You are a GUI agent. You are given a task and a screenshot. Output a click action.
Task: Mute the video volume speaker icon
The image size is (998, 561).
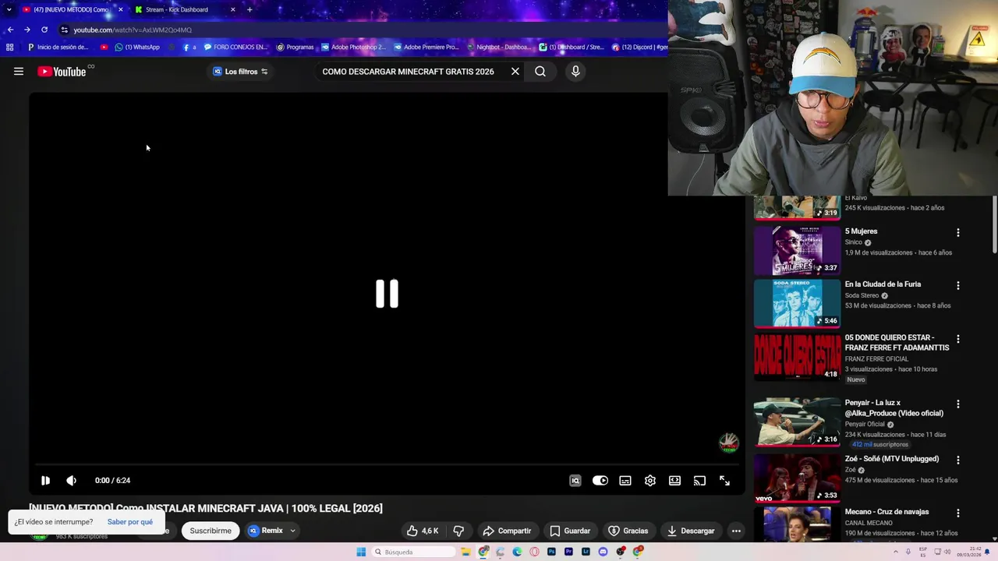pos(71,481)
